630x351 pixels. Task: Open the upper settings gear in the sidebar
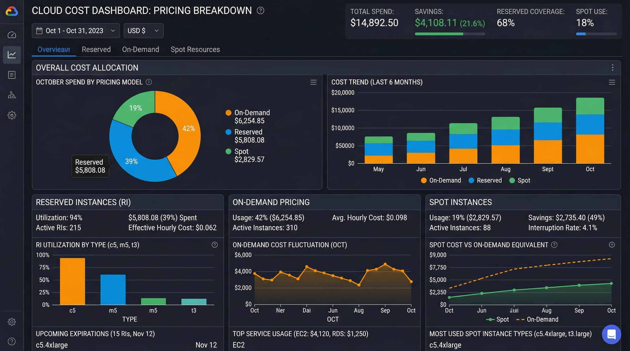click(x=12, y=115)
